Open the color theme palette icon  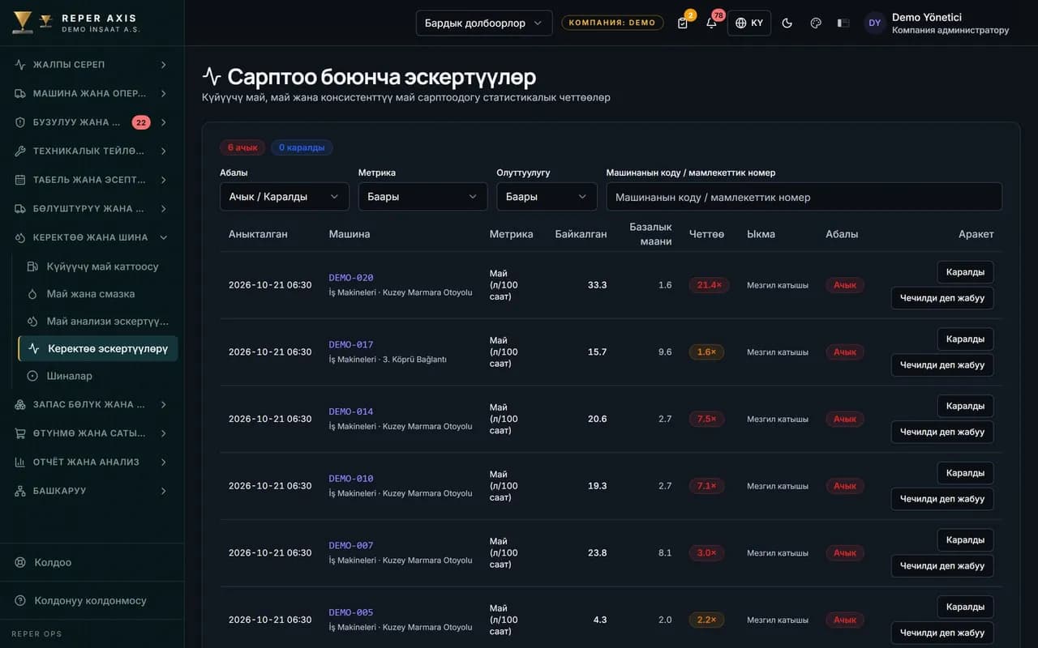click(x=816, y=23)
